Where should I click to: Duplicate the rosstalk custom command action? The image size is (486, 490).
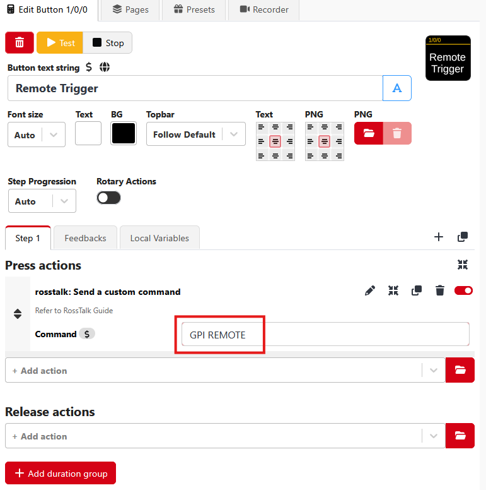(417, 290)
